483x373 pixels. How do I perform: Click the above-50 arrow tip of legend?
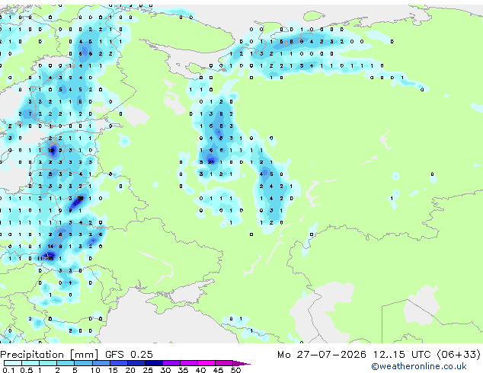coord(241,363)
